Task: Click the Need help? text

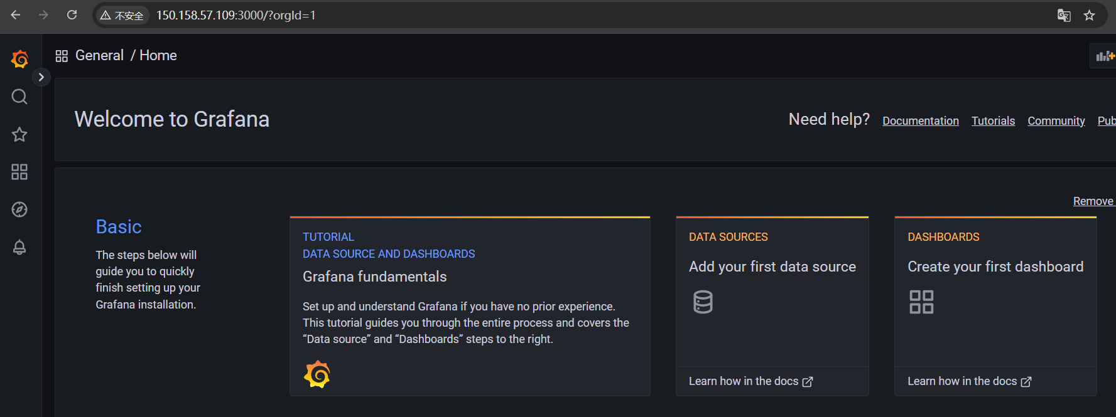Action: pyautogui.click(x=829, y=119)
